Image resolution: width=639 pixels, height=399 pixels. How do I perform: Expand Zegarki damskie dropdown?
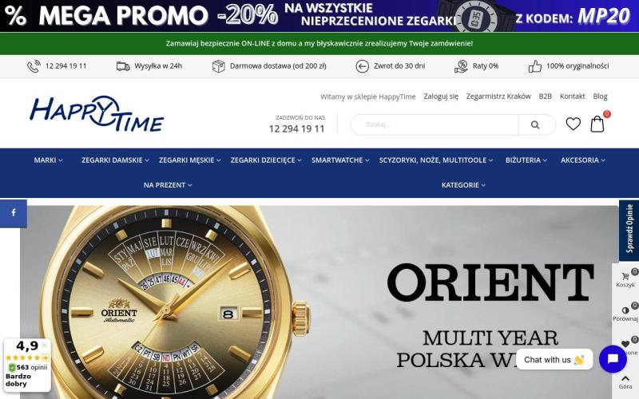115,160
